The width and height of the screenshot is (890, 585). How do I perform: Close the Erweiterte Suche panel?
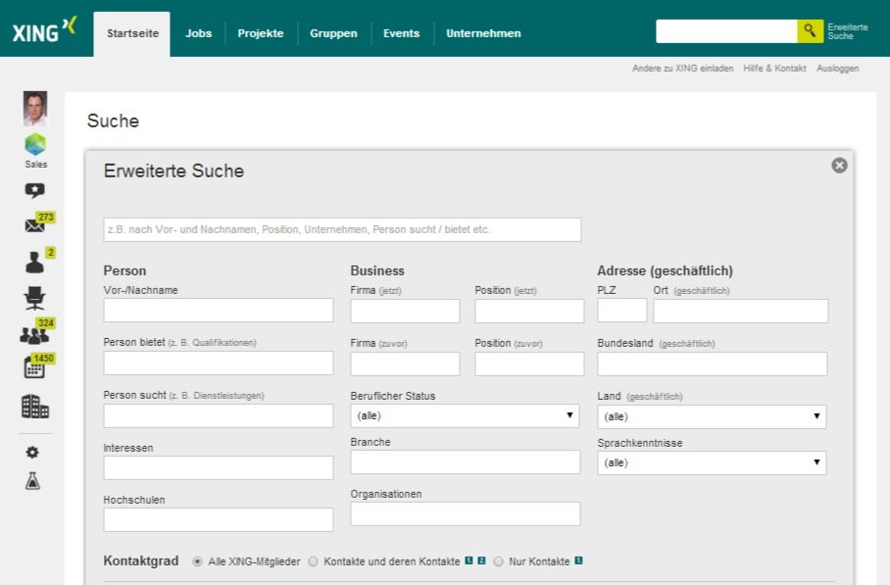839,166
